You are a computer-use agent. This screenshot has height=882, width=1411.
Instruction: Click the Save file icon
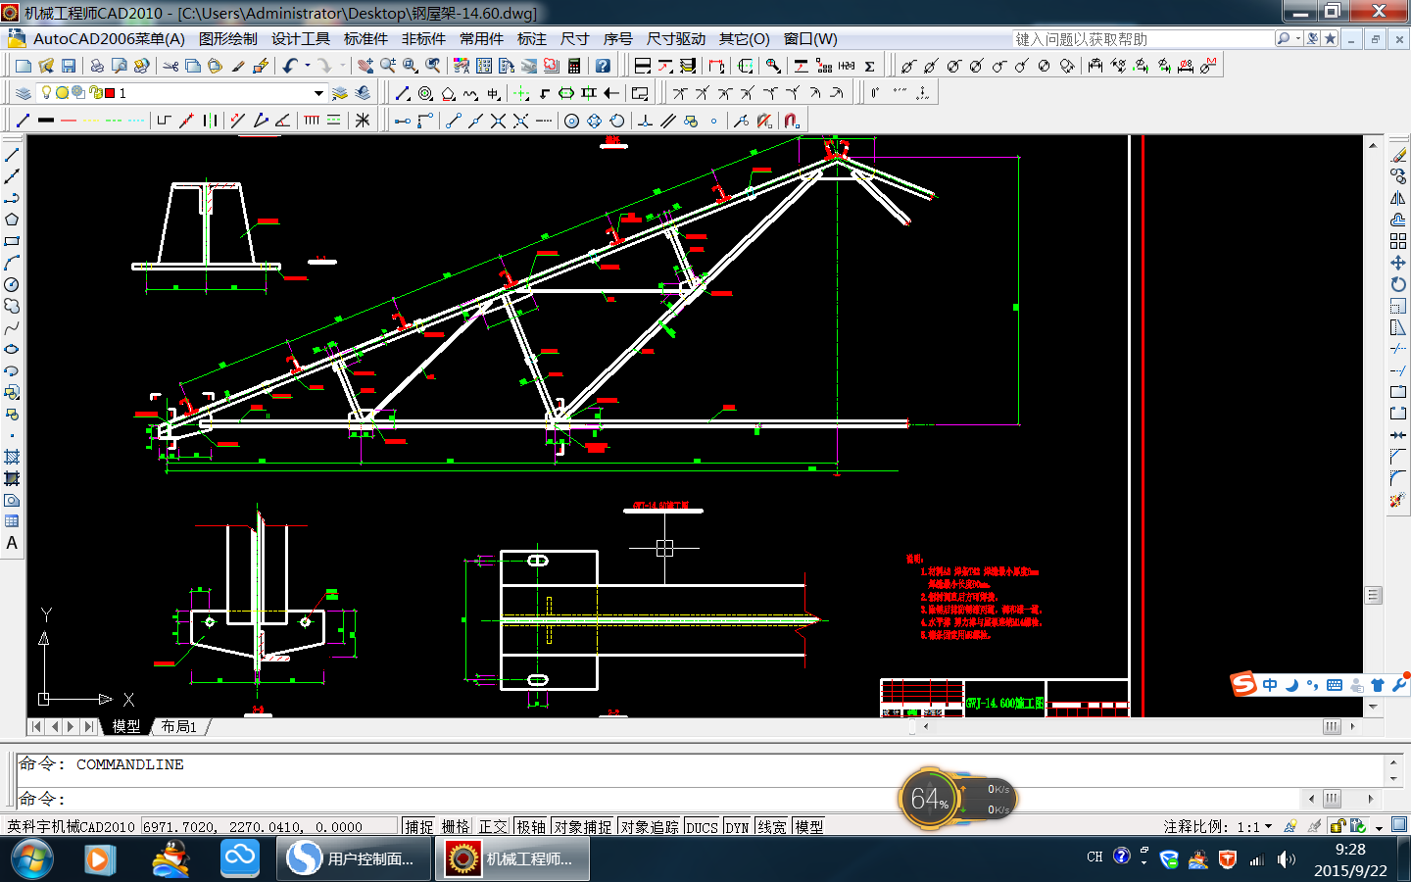(69, 66)
